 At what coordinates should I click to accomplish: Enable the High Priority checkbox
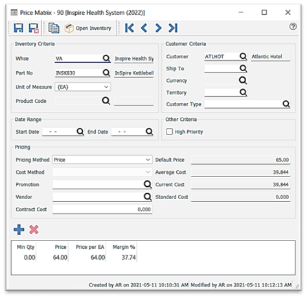pos(170,132)
